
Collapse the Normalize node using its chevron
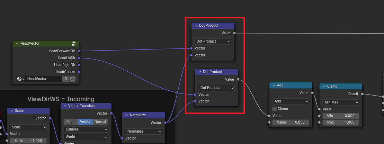click(127, 115)
